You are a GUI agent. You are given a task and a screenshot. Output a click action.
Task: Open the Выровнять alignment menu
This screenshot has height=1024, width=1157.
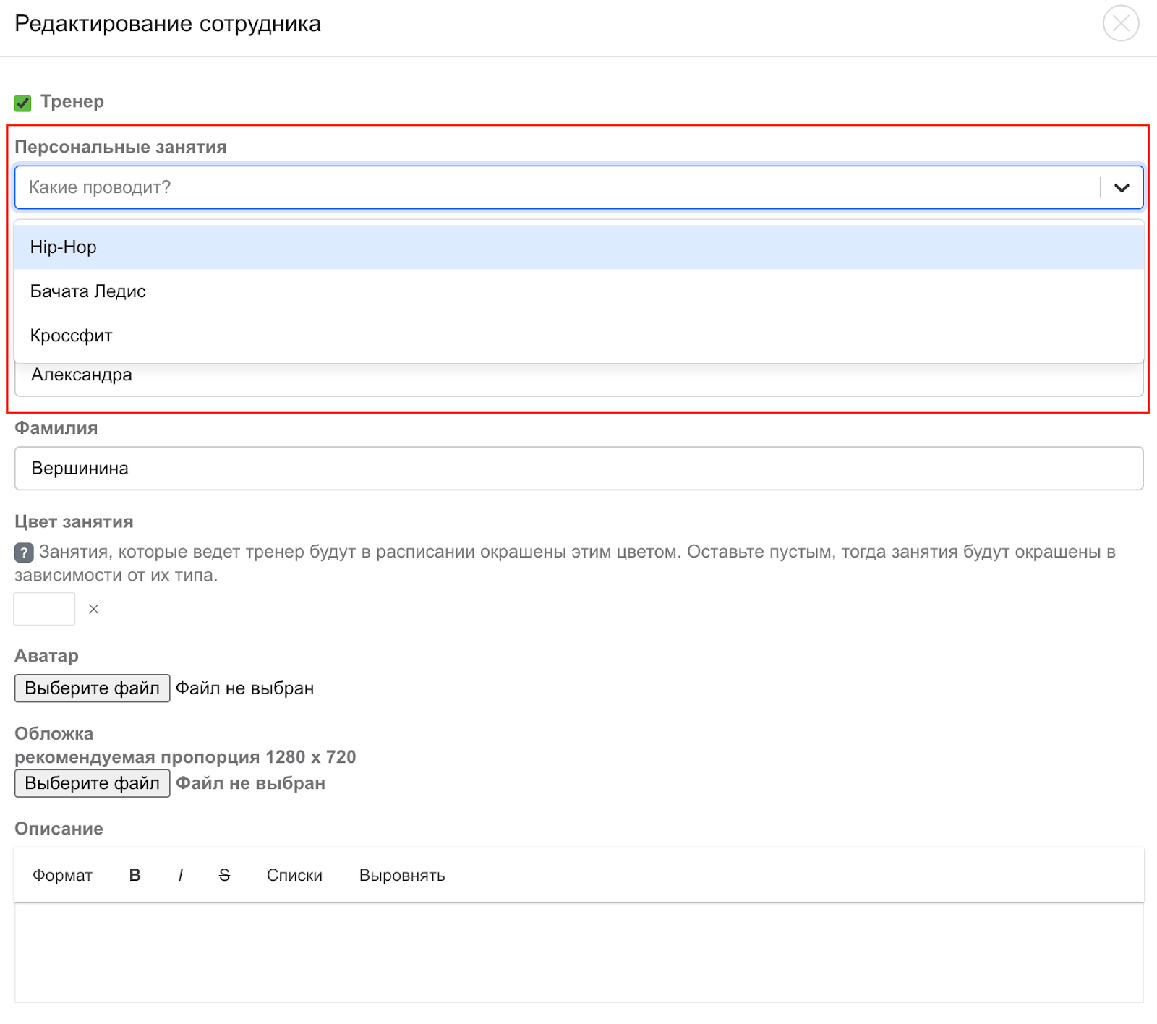pyautogui.click(x=402, y=876)
